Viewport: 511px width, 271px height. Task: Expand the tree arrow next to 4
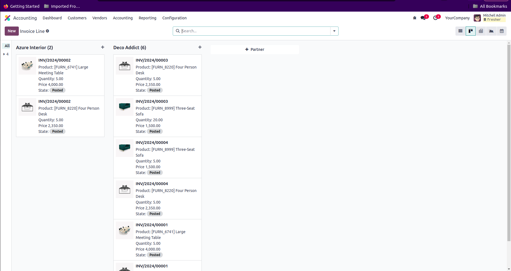pyautogui.click(x=4, y=54)
